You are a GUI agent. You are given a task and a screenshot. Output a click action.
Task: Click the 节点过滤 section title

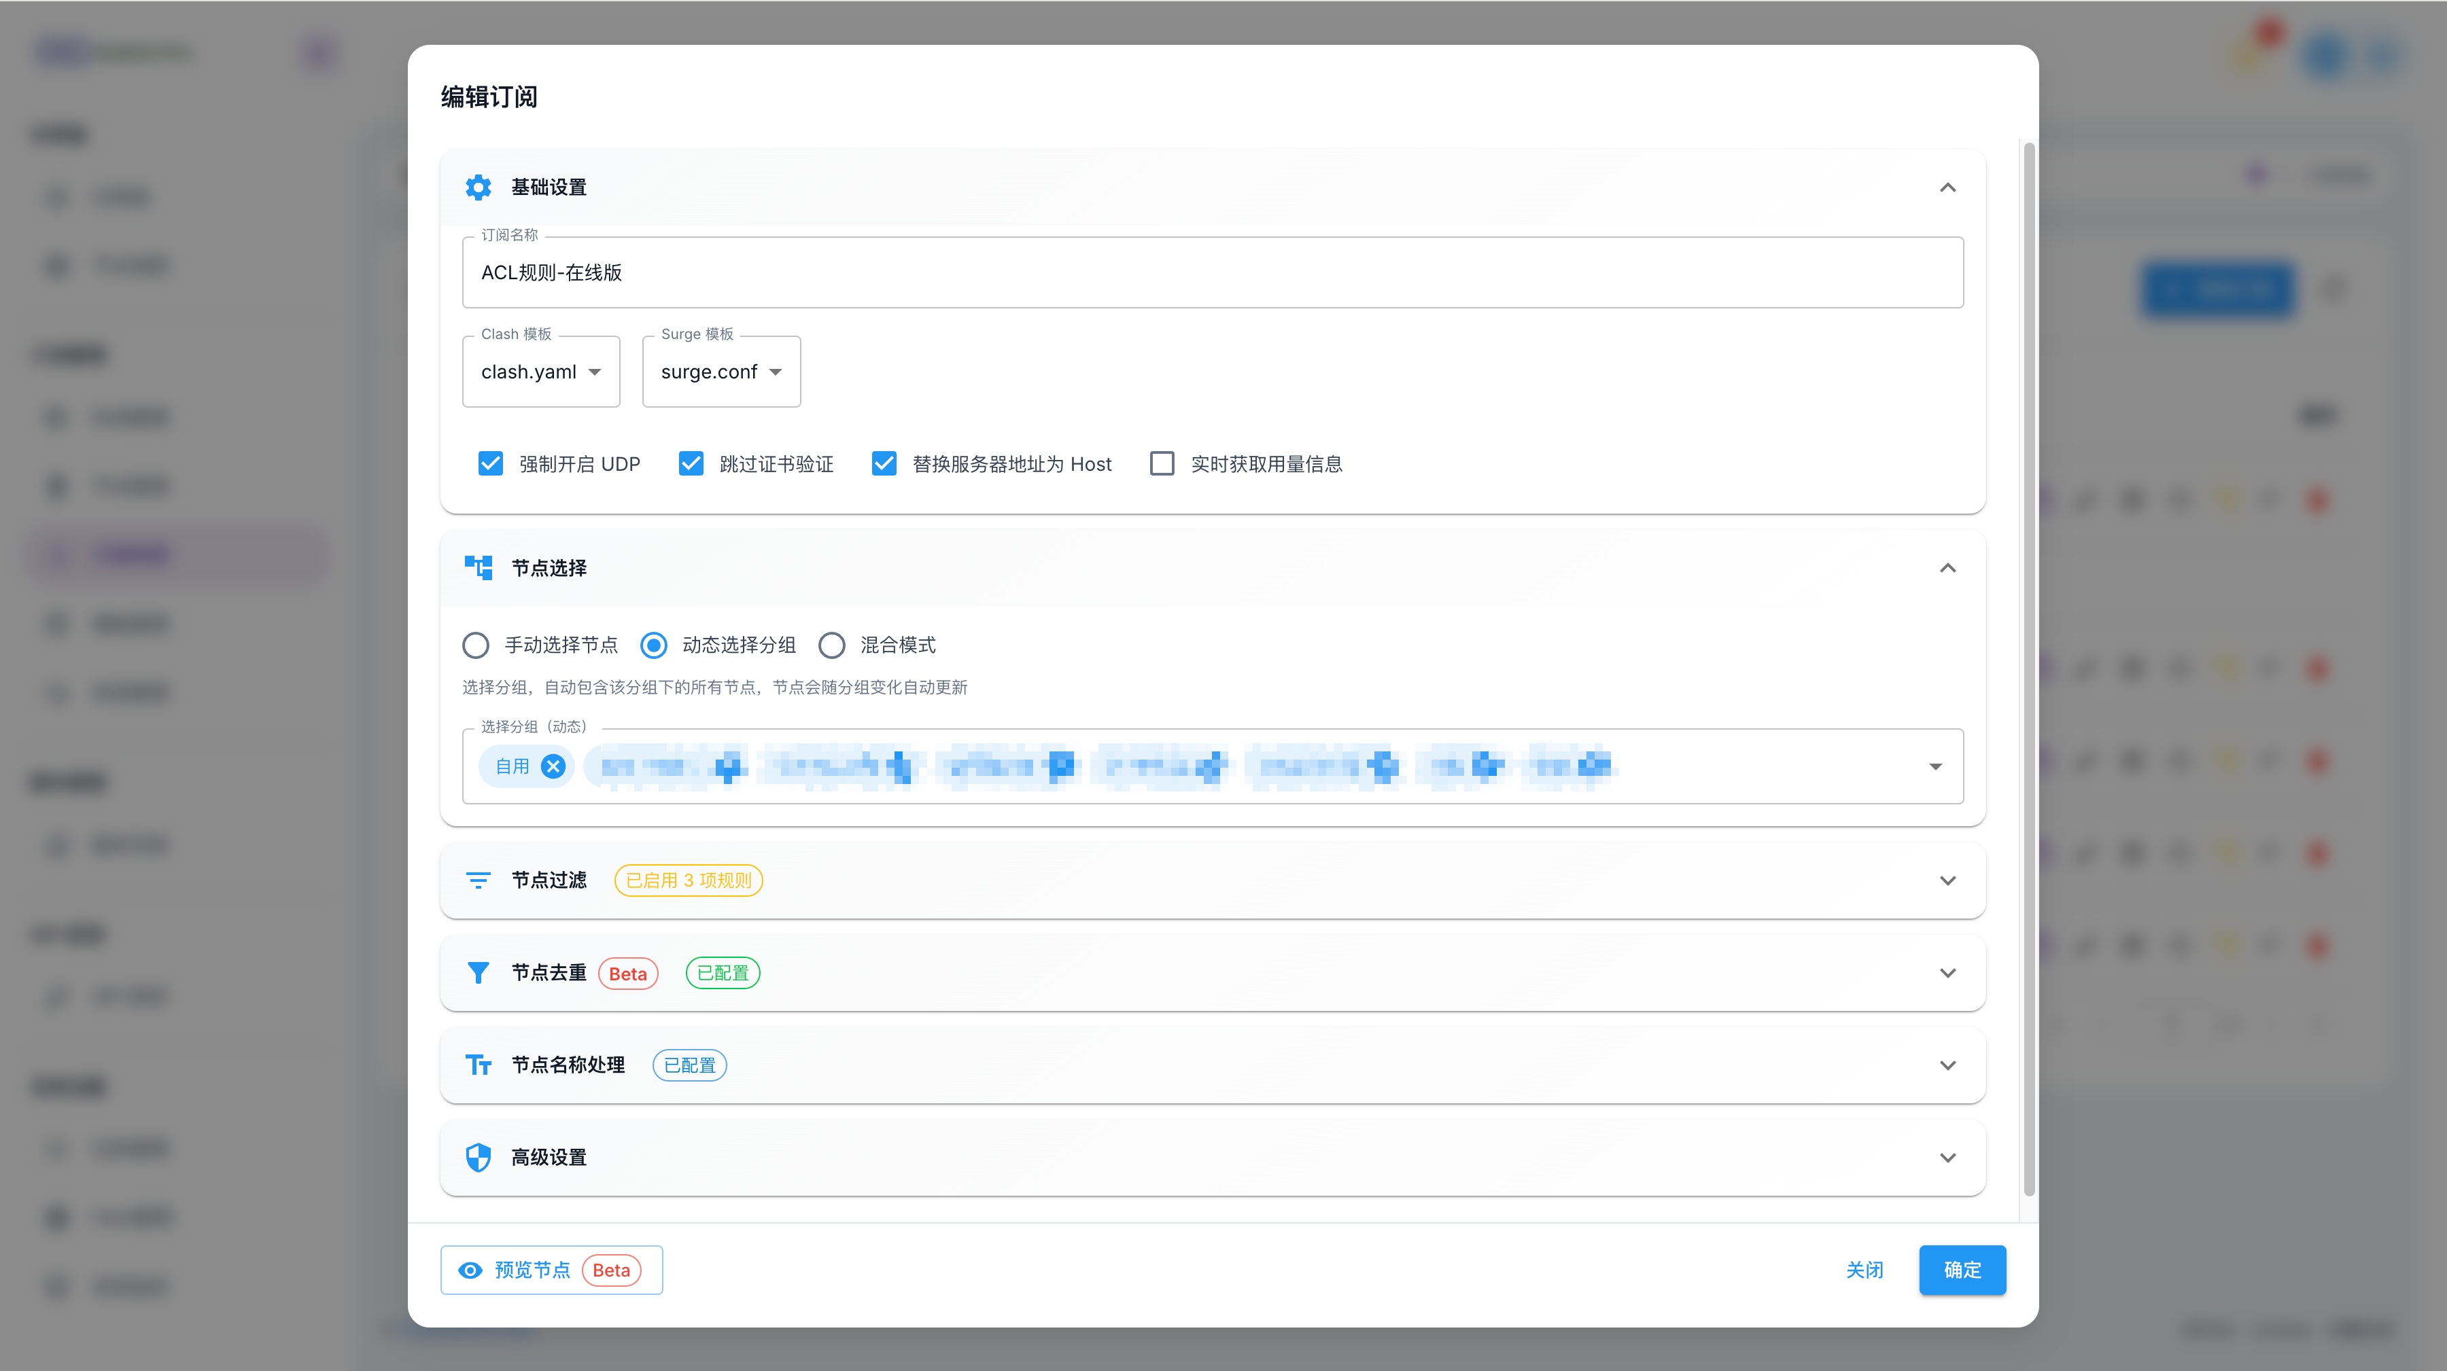[x=548, y=880]
